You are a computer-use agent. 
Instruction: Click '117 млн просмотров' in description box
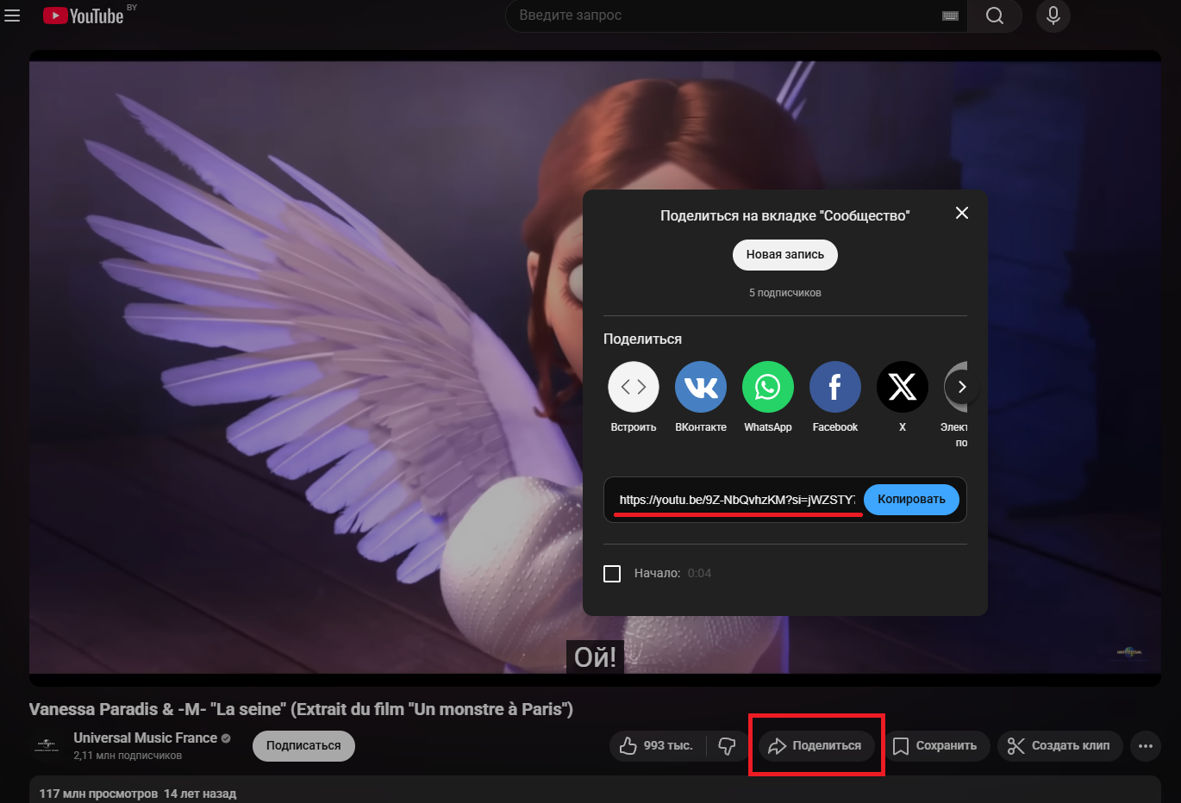point(98,794)
